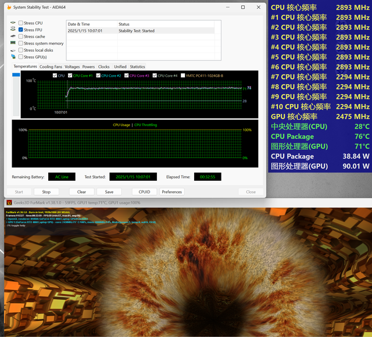Uncheck the Stress FPU checkbox
This screenshot has height=337, width=372.
pyautogui.click(x=21, y=30)
